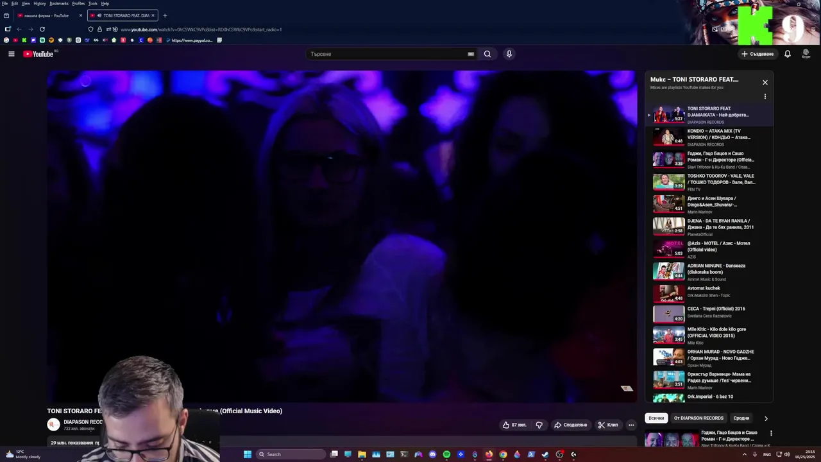Click the Споделяне share button
This screenshot has height=462, width=821.
tap(570, 425)
